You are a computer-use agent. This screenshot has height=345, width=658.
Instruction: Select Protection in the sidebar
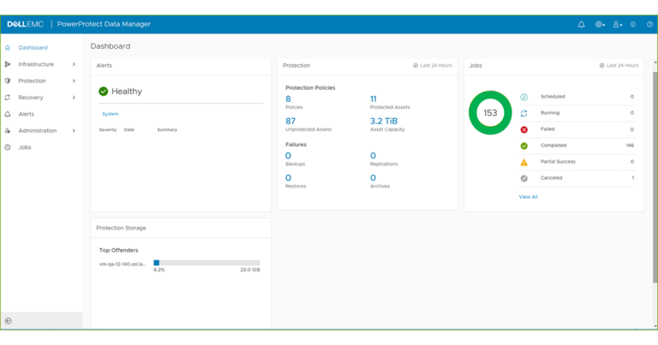point(32,81)
